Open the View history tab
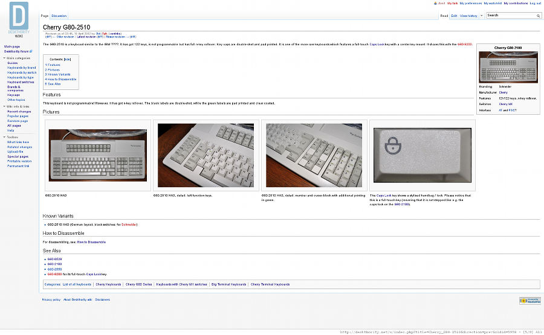This screenshot has height=335, width=544. coord(468,16)
